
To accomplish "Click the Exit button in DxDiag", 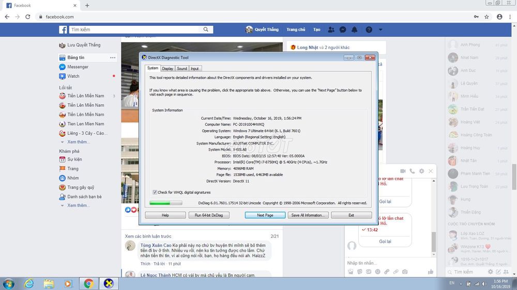I will (x=352, y=215).
